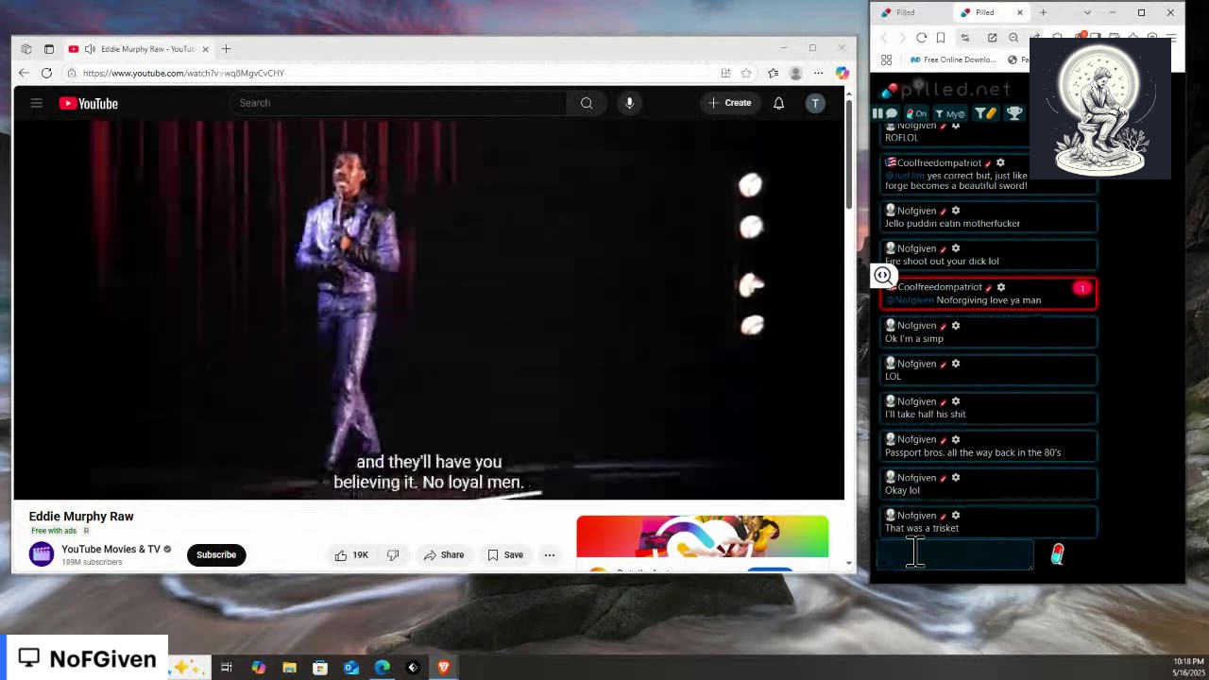Open Outlook from the taskbar
The height and width of the screenshot is (680, 1209).
[x=350, y=668]
